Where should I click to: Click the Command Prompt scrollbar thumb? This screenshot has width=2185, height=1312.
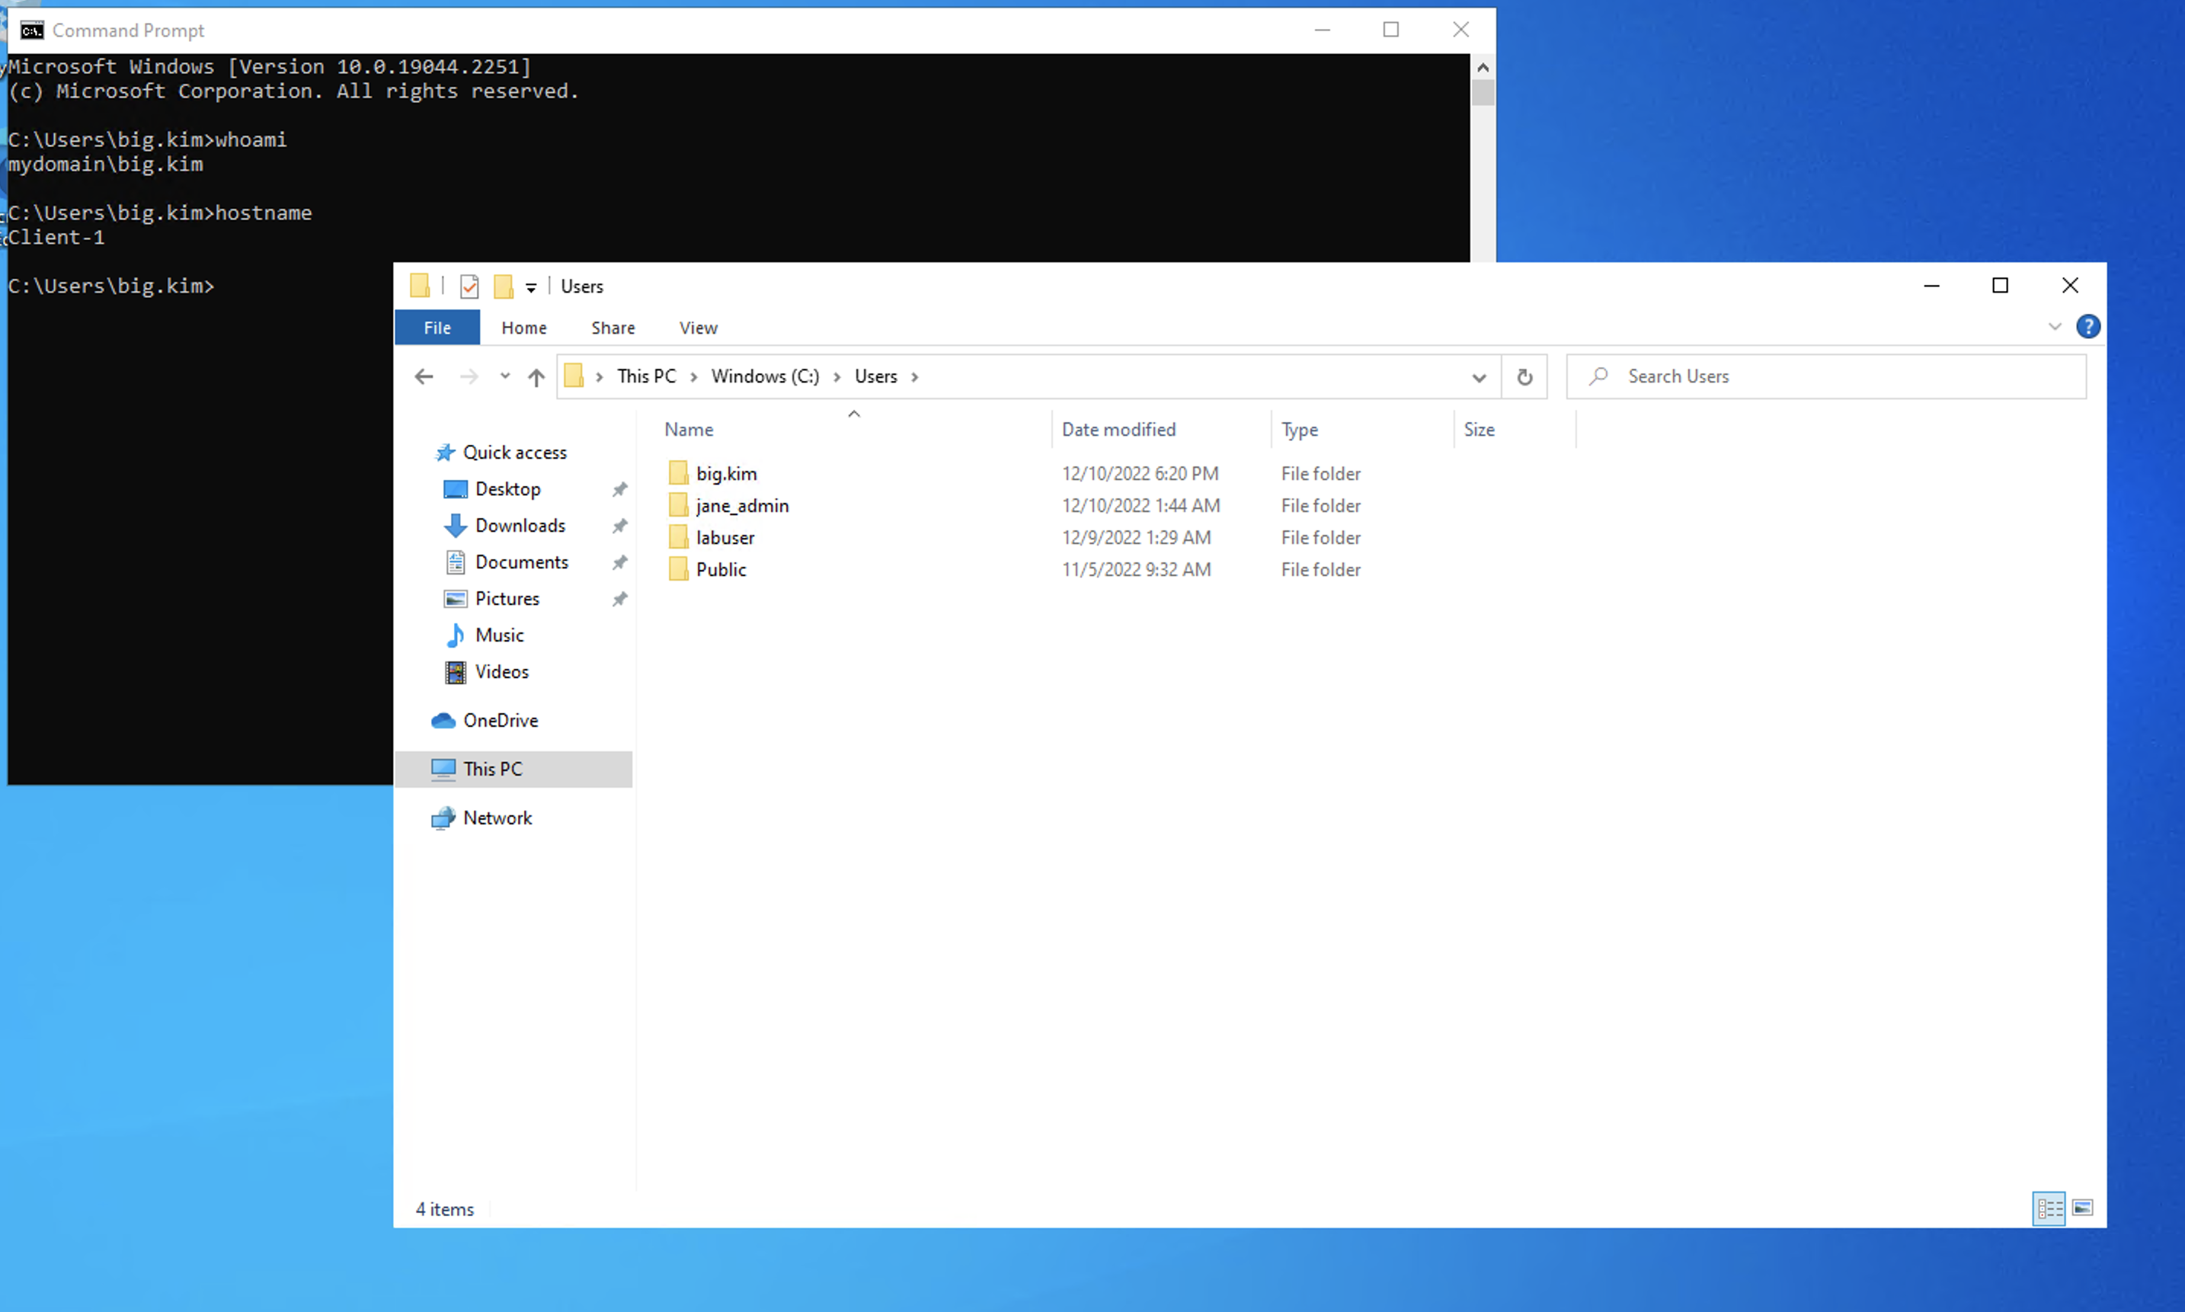pos(1483,92)
